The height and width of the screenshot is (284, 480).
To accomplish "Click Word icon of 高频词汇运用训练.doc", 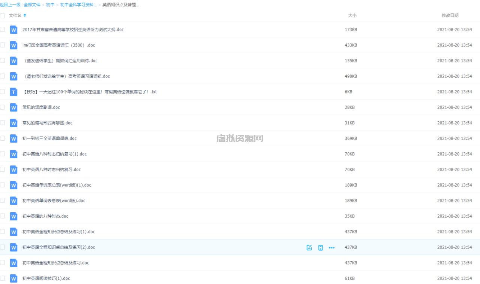I will (13, 61).
